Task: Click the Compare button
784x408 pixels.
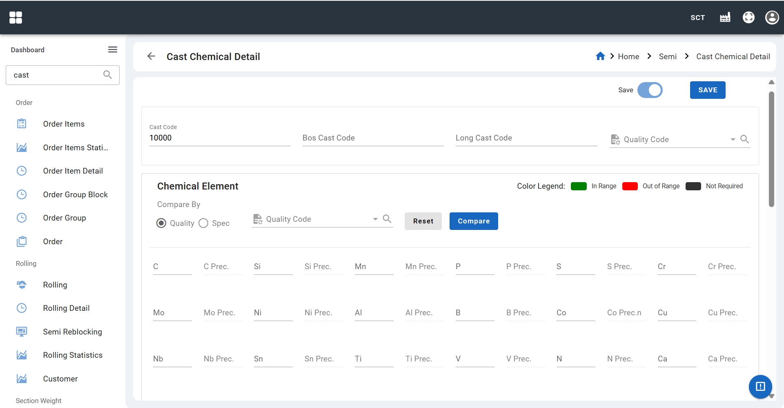Action: click(x=473, y=221)
